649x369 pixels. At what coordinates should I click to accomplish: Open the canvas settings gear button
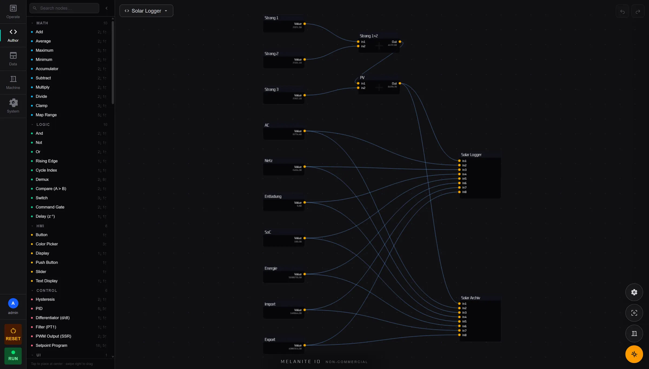[634, 292]
